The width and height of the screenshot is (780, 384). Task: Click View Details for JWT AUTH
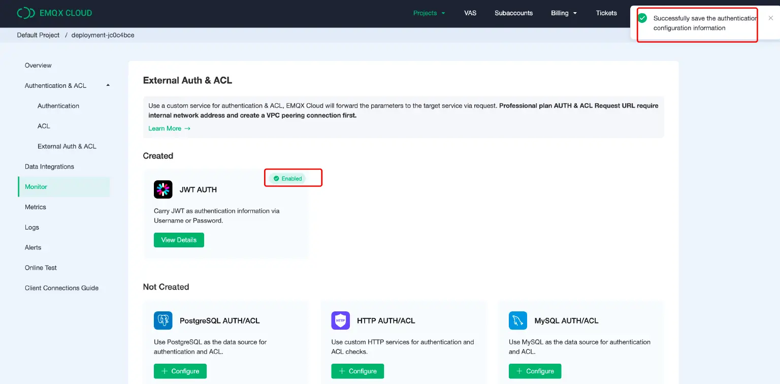pyautogui.click(x=179, y=240)
